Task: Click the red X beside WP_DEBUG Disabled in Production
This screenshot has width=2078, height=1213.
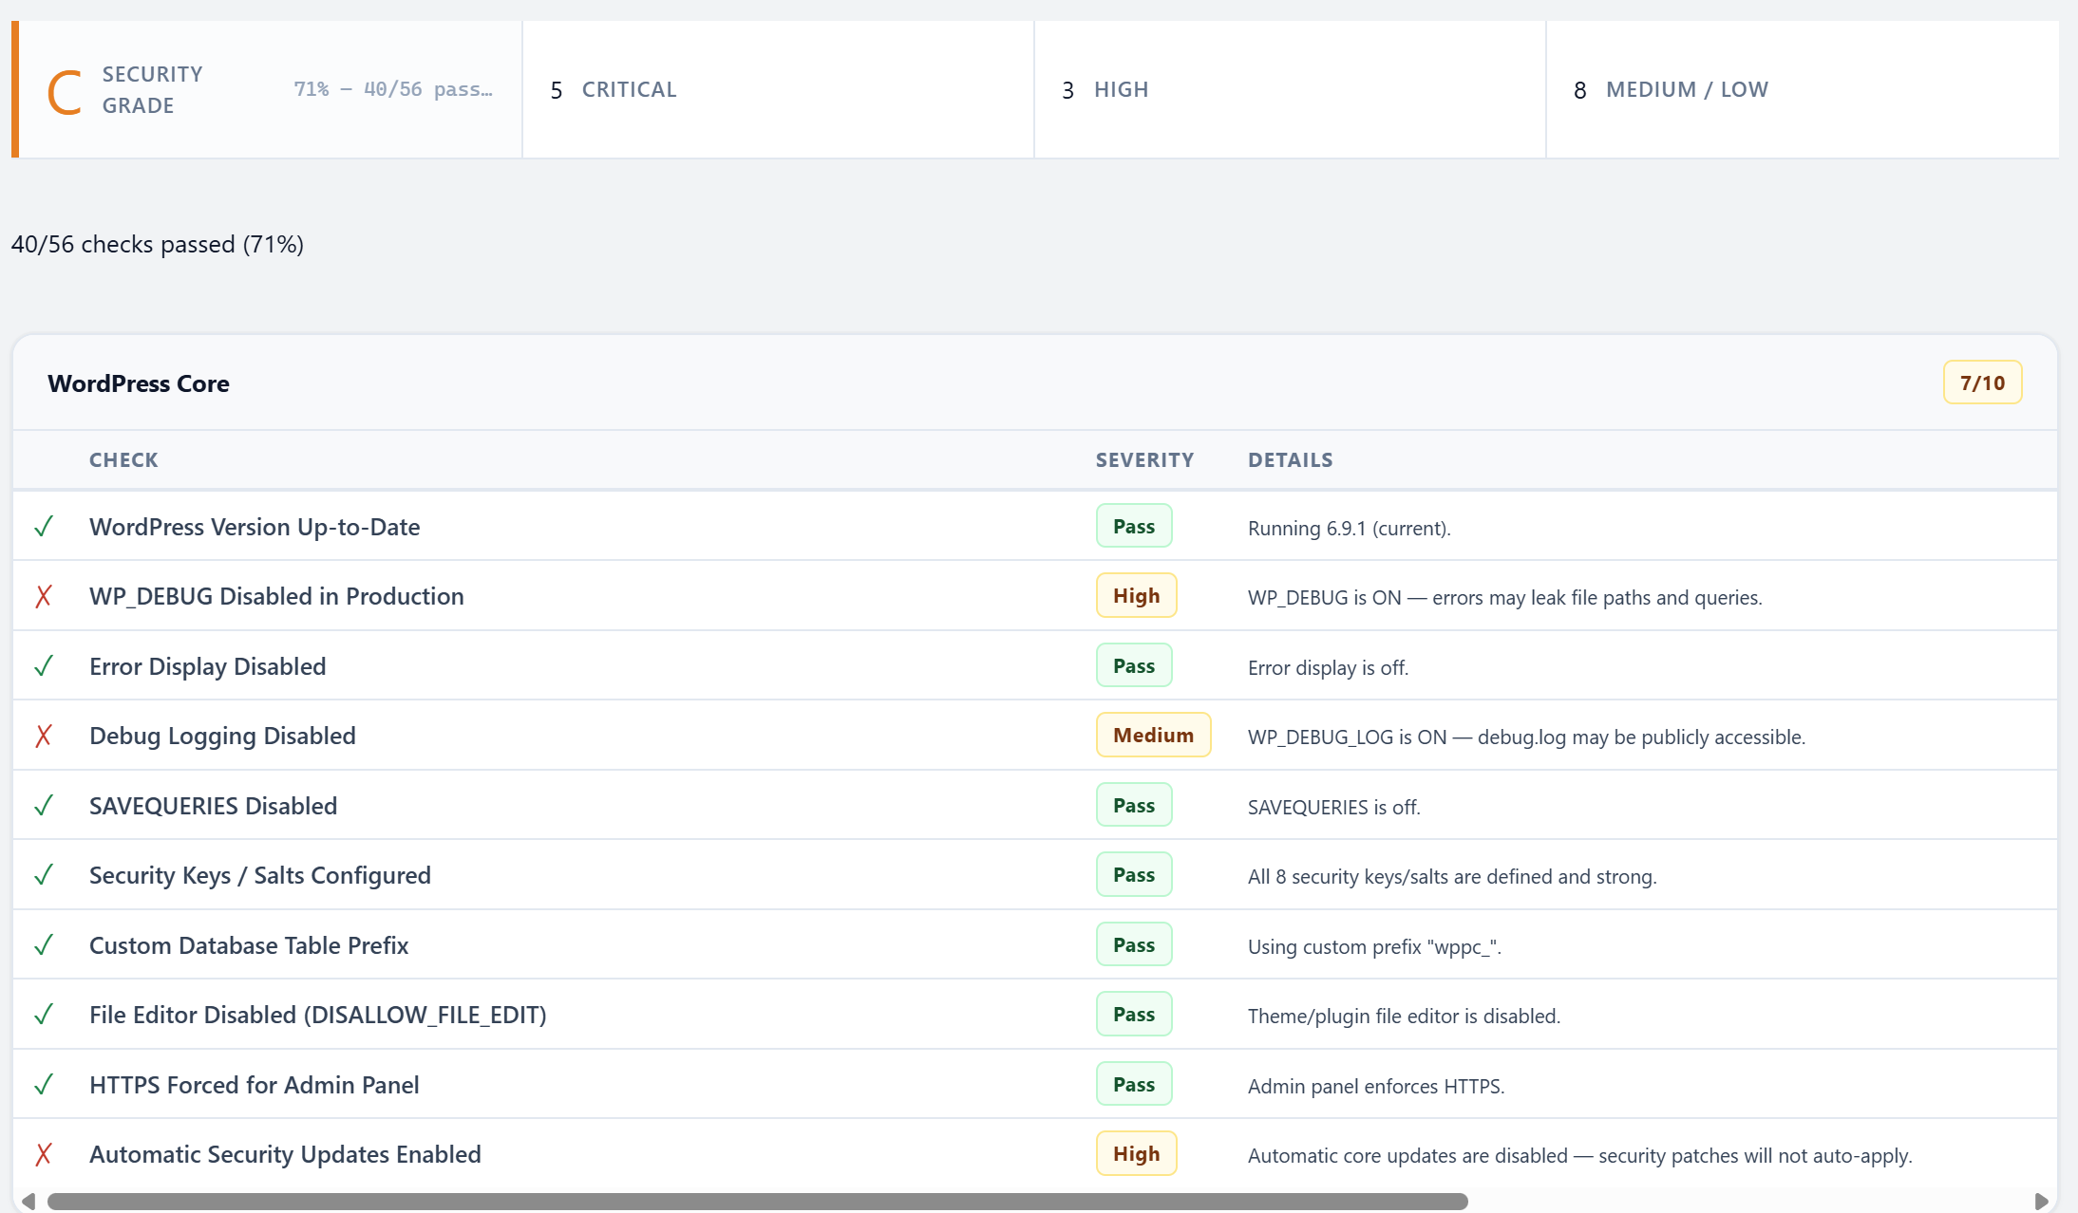Action: pyautogui.click(x=44, y=595)
